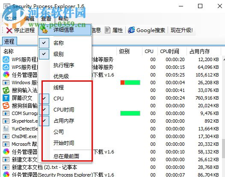225x177 pixels.
Task: Click red-green rating bar of Windows 服务
Action: coord(130,83)
